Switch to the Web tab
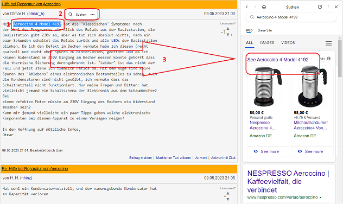Screen dimensions: 343x204 (x=249, y=30)
